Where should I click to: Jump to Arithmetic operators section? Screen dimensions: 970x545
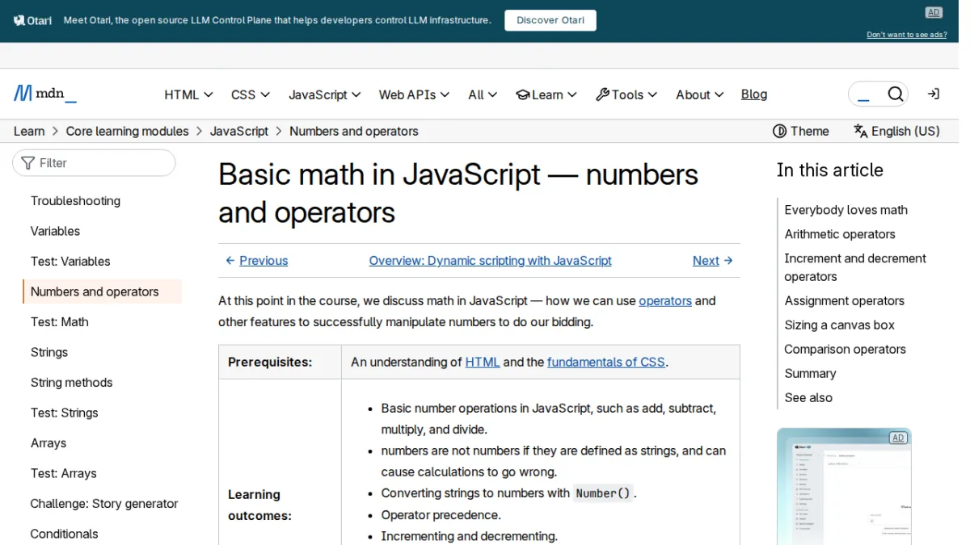tap(840, 234)
